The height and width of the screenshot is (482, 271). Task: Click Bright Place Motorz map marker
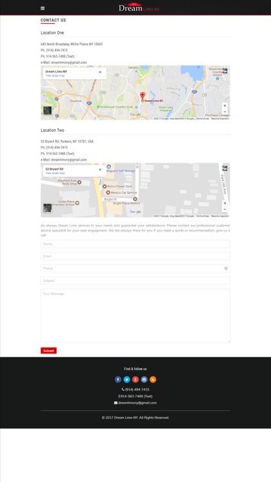(135, 199)
